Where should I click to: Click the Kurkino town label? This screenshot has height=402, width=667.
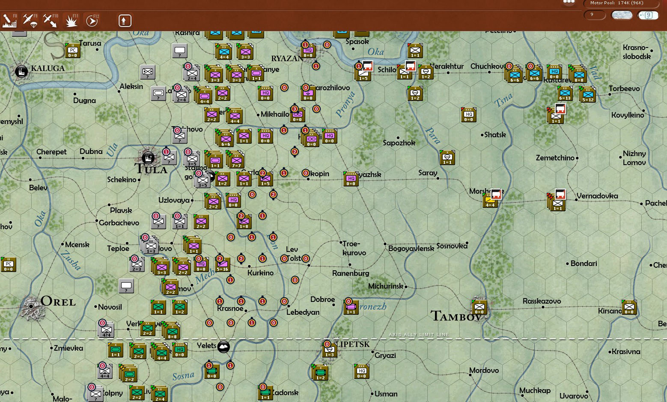[260, 273]
